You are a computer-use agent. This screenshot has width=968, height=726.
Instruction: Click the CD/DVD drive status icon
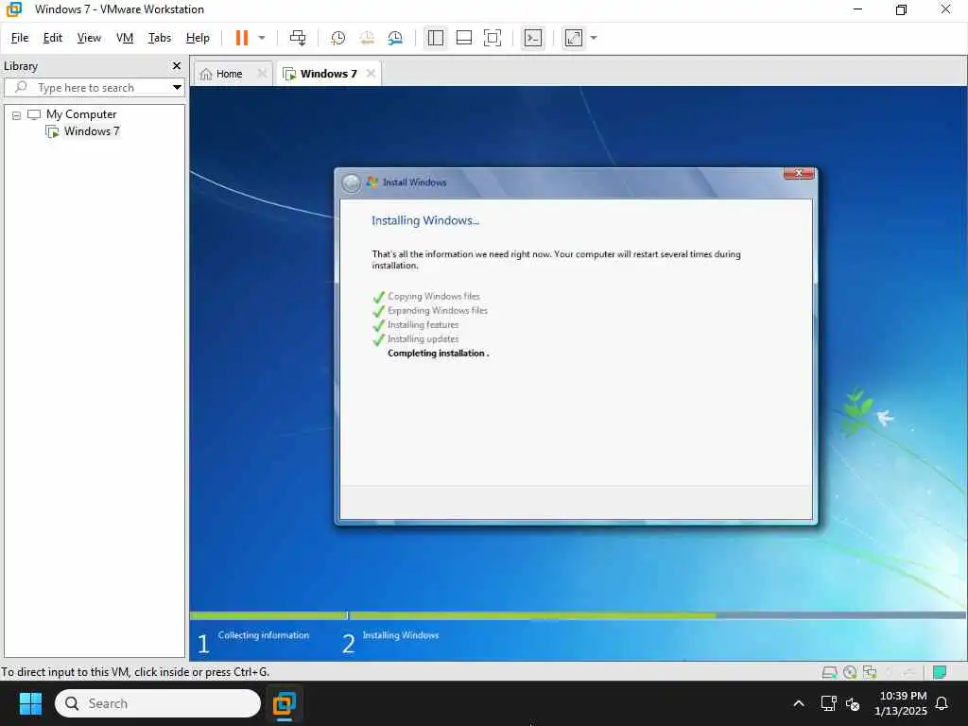(x=850, y=672)
